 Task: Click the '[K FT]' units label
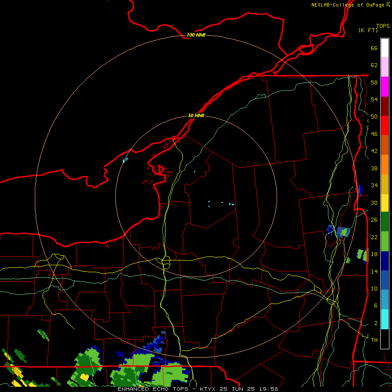coord(368,30)
